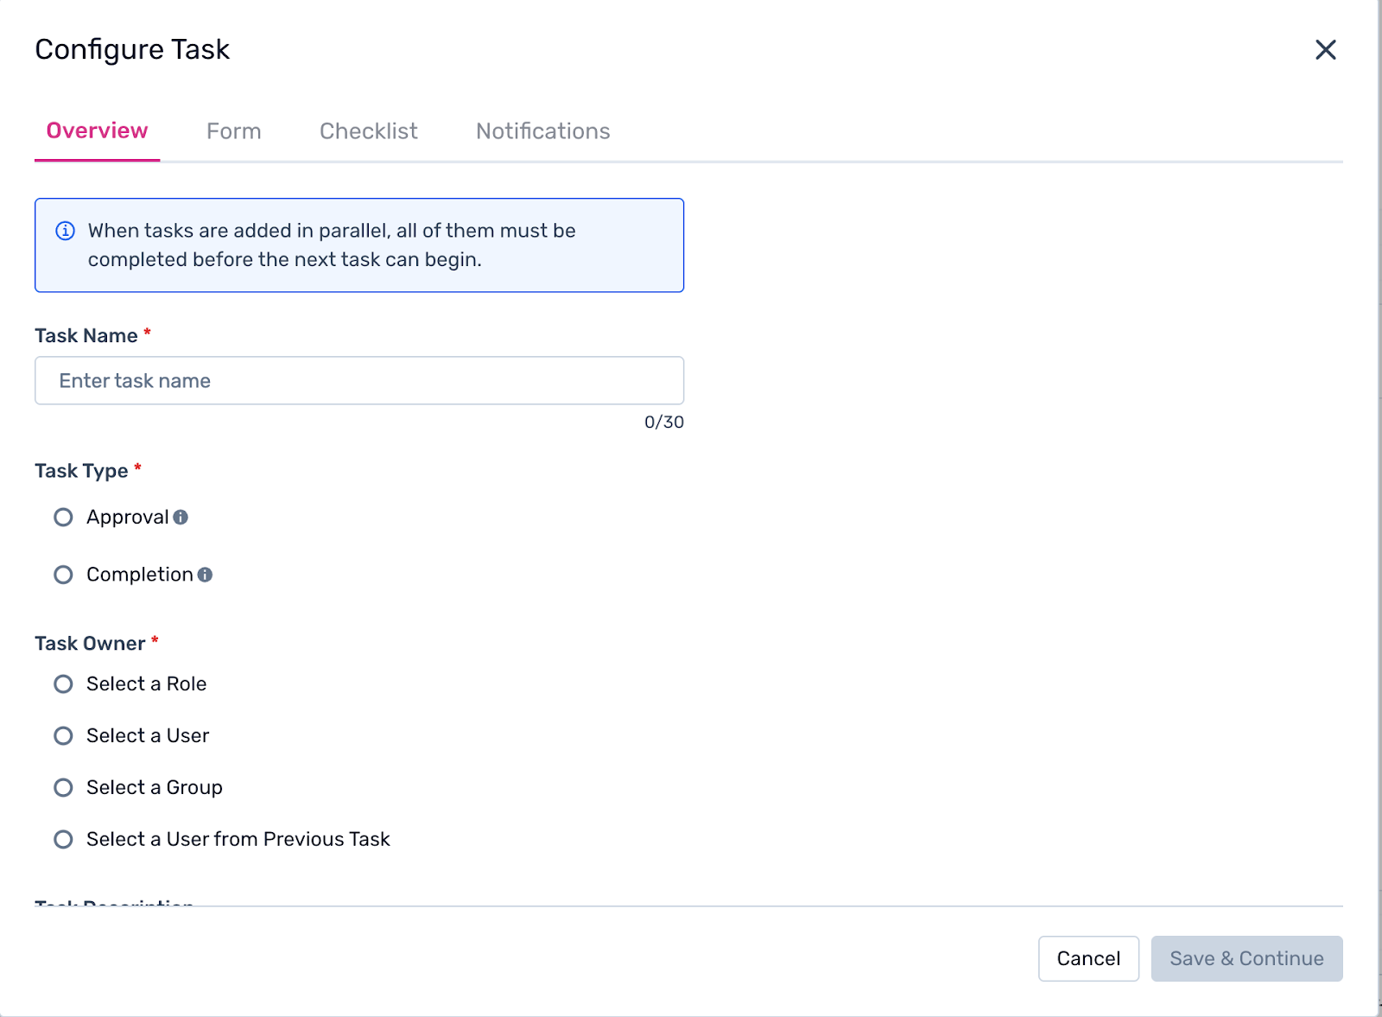The width and height of the screenshot is (1382, 1017).
Task: Click the info icon next to Approval
Action: pos(181,518)
